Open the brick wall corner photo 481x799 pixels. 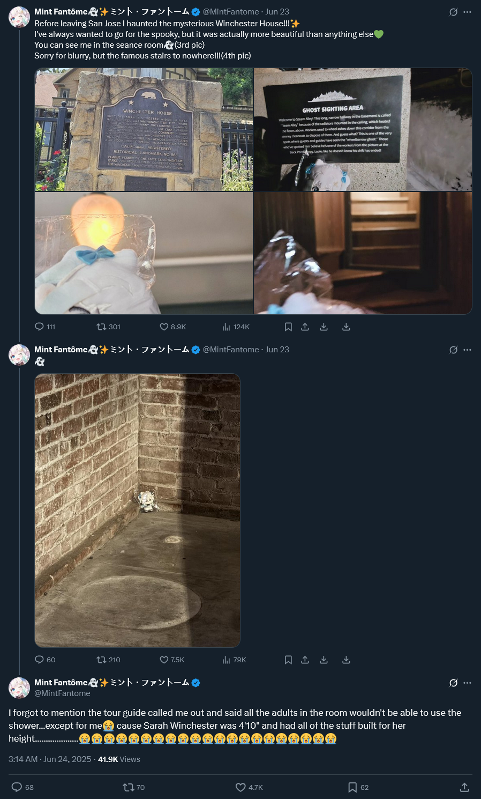coord(137,510)
